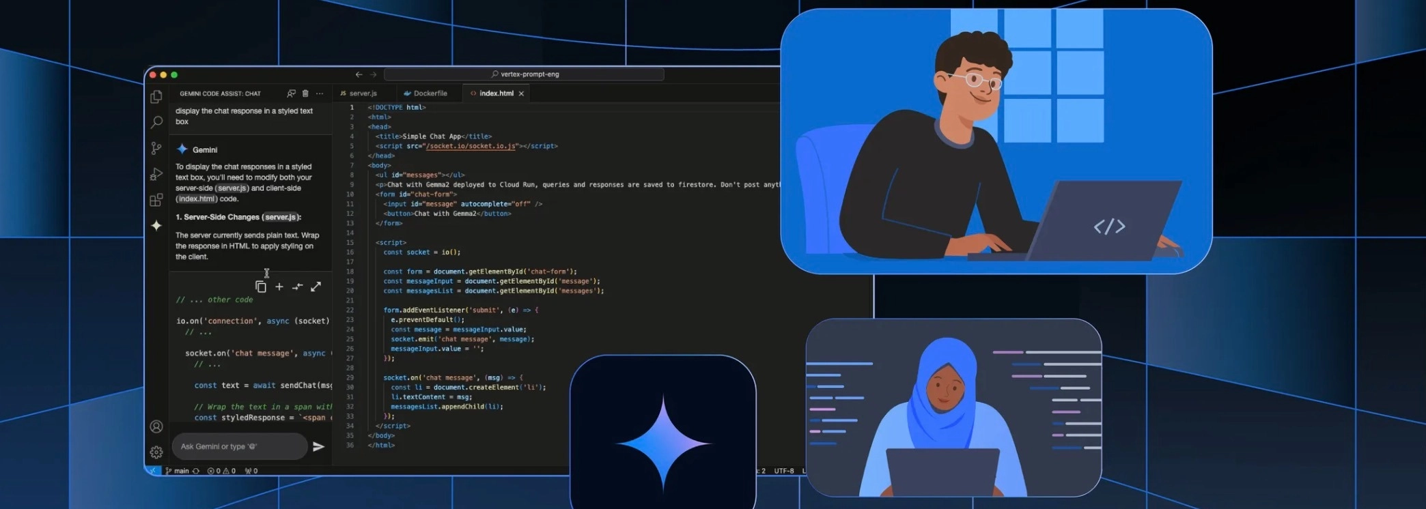This screenshot has width=1426, height=509.
Task: Copy the suggested code snippet
Action: point(261,287)
